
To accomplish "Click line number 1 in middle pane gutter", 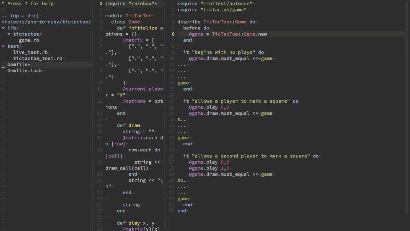I will click(x=101, y=4).
